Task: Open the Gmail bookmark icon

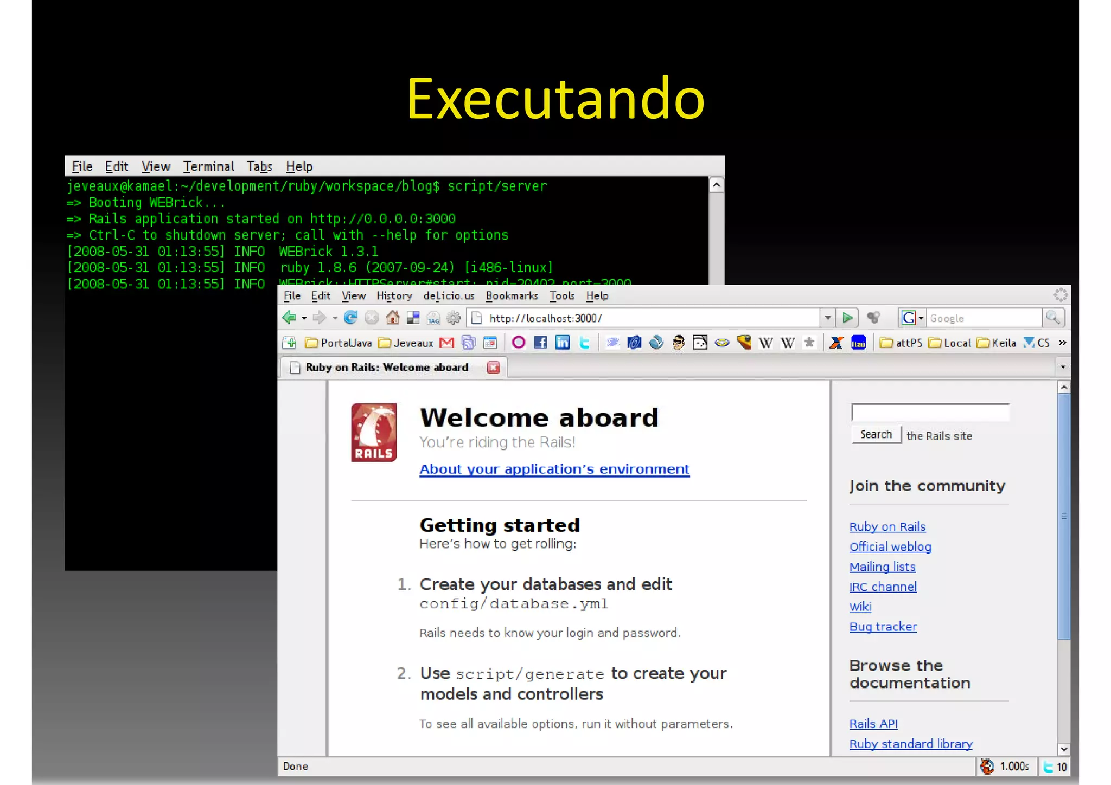Action: pos(446,343)
